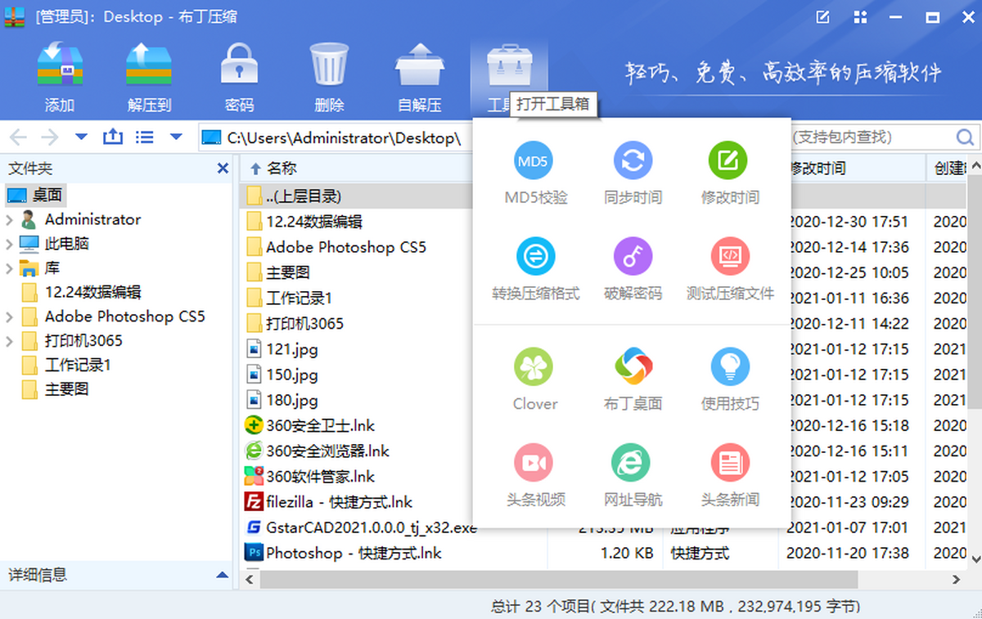Screen dimensions: 982x619
Task: Select 转换压缩格式 in the toolbox
Action: click(535, 258)
